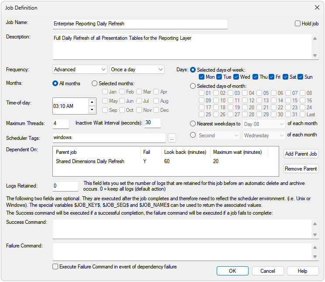Decrease time-of-day with the down spinner arrow
This screenshot has height=282, width=325.
click(92, 110)
